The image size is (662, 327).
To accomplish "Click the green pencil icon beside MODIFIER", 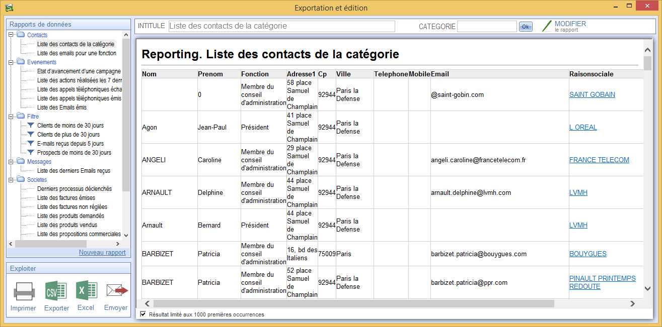I will pos(547,26).
